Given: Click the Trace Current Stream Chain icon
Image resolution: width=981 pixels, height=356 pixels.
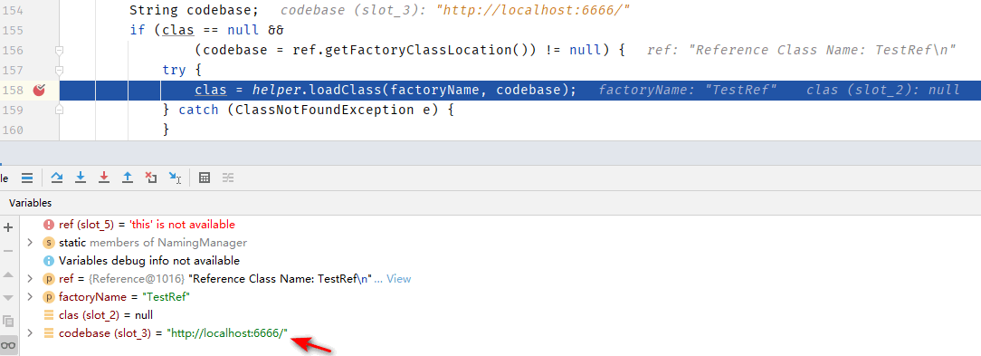Looking at the screenshot, I should point(228,178).
